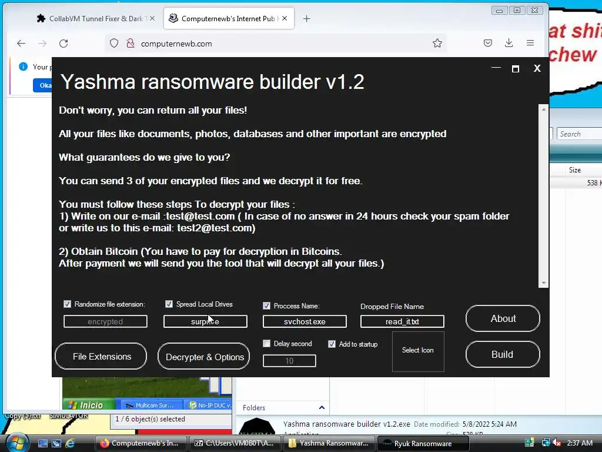Open tracking protection shield icon

click(x=114, y=43)
